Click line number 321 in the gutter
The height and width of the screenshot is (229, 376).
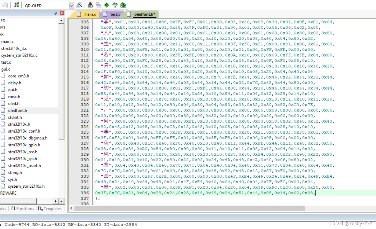[85, 110]
